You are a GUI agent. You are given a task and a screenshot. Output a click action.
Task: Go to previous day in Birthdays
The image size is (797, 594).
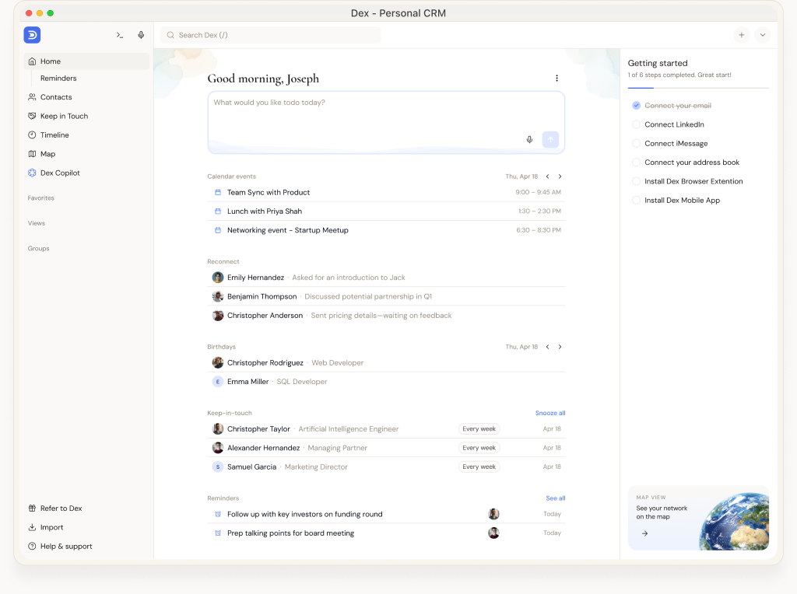(x=547, y=347)
